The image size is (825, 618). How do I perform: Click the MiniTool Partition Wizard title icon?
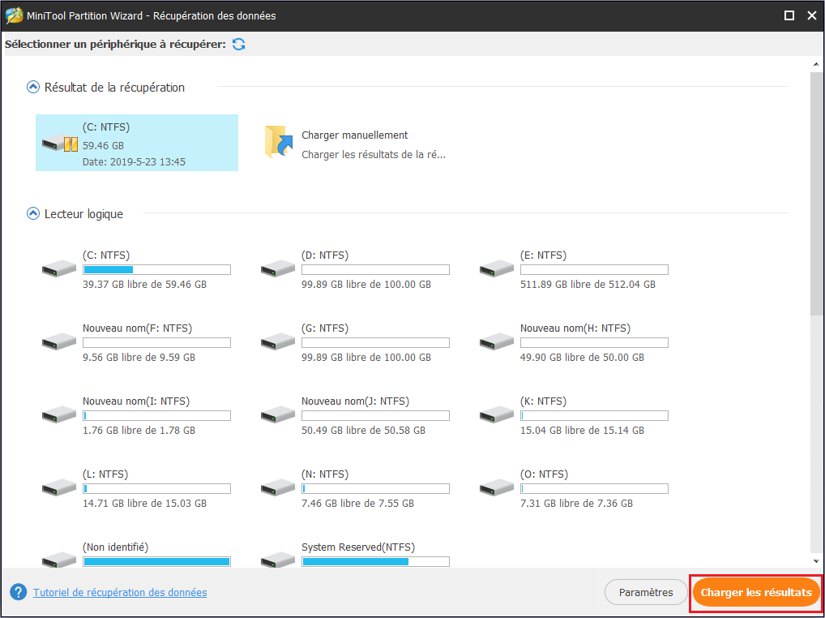[x=14, y=15]
